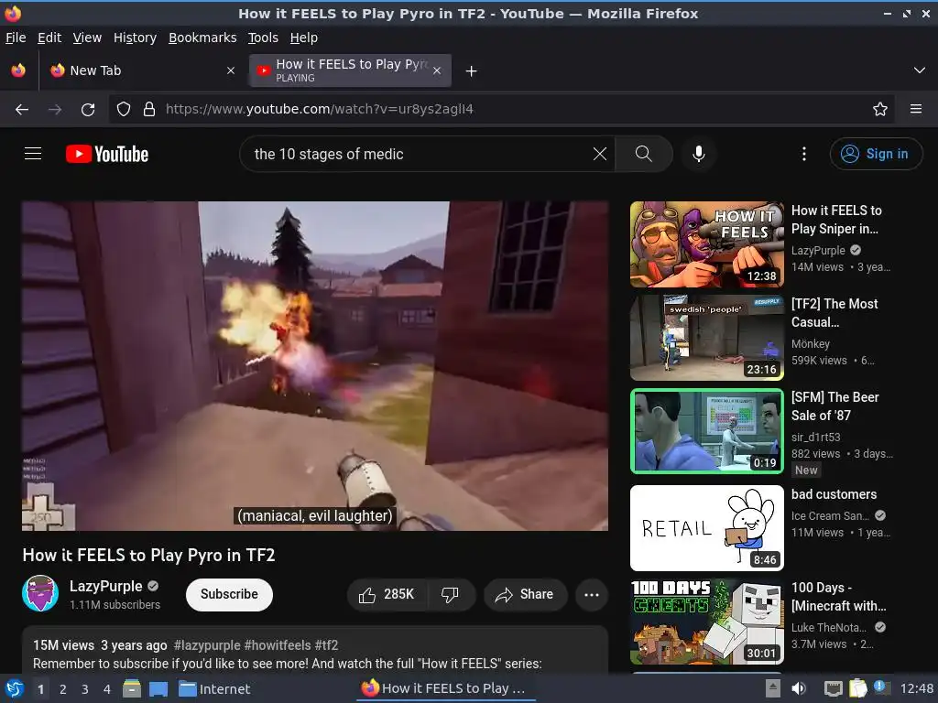Open the taskbar start menu icon

pos(15,688)
